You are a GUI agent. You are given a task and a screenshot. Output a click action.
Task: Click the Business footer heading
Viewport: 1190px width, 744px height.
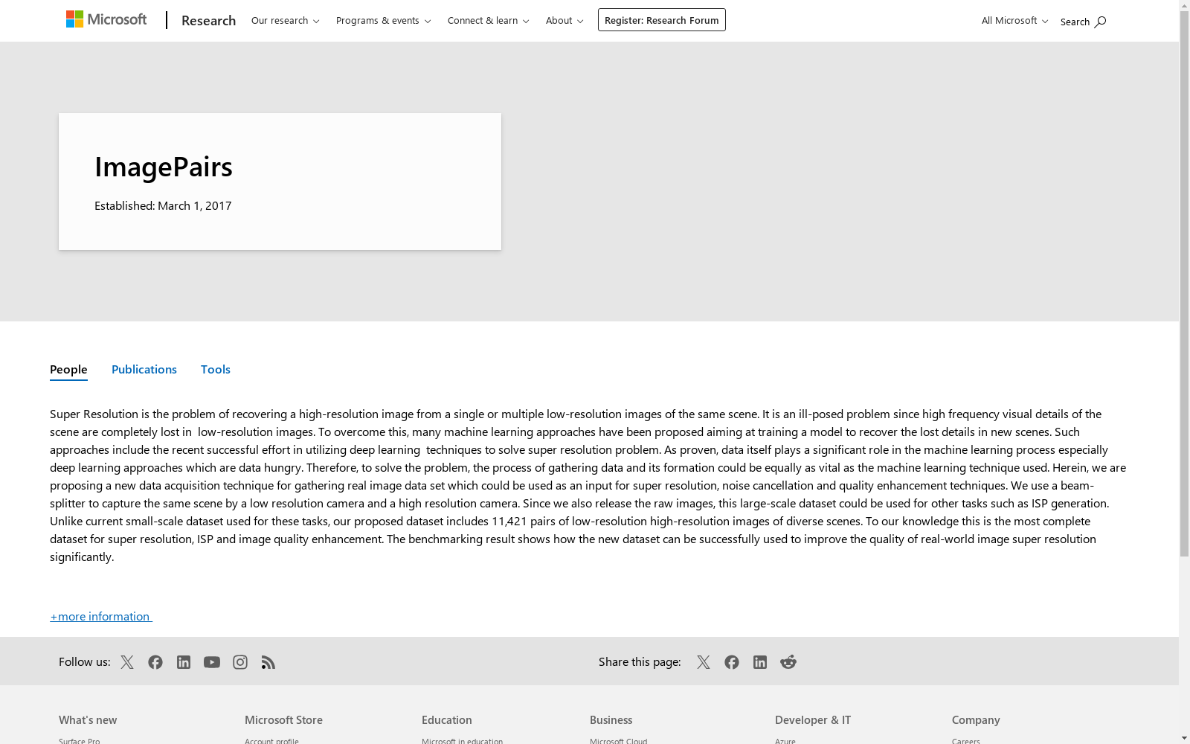(x=611, y=719)
